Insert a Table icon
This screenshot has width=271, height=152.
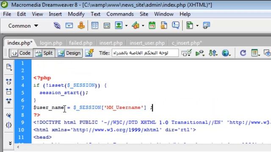click(95, 25)
